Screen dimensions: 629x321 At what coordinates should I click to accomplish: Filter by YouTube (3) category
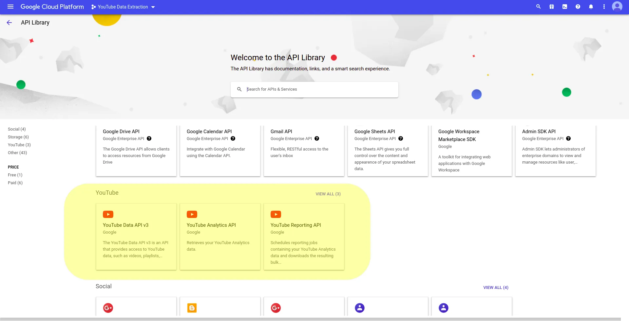[19, 145]
